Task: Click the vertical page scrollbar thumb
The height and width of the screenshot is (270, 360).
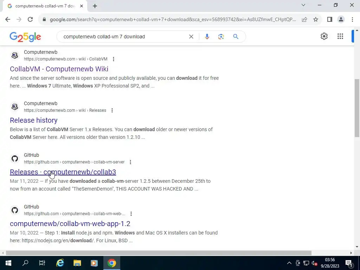Action: [357, 108]
